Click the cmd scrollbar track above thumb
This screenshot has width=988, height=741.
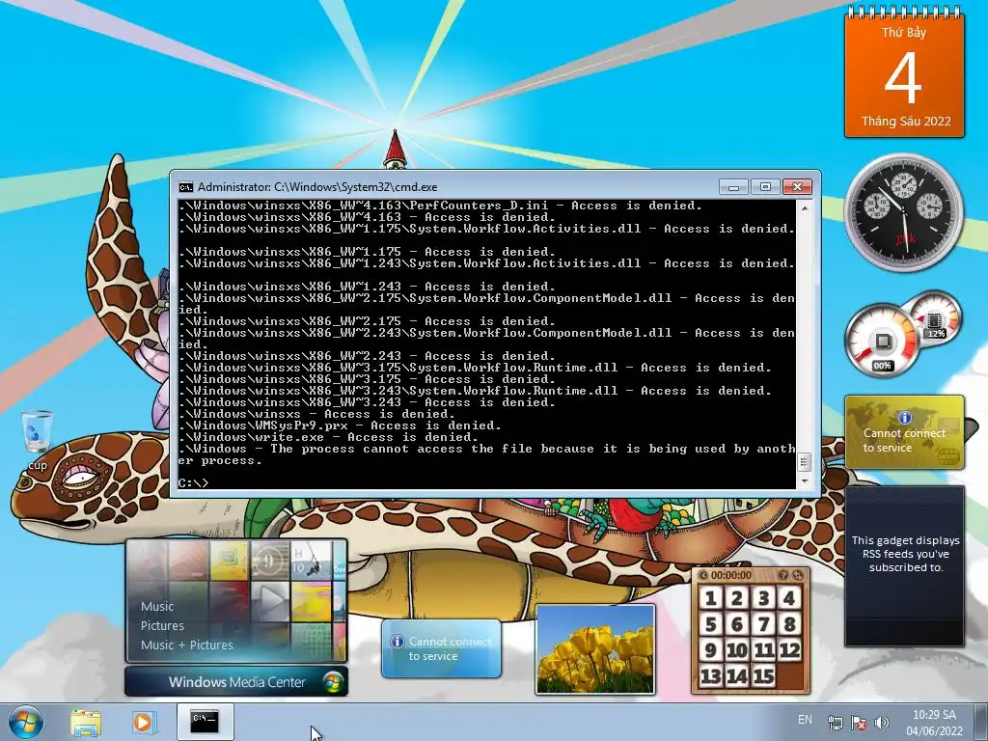(x=804, y=333)
